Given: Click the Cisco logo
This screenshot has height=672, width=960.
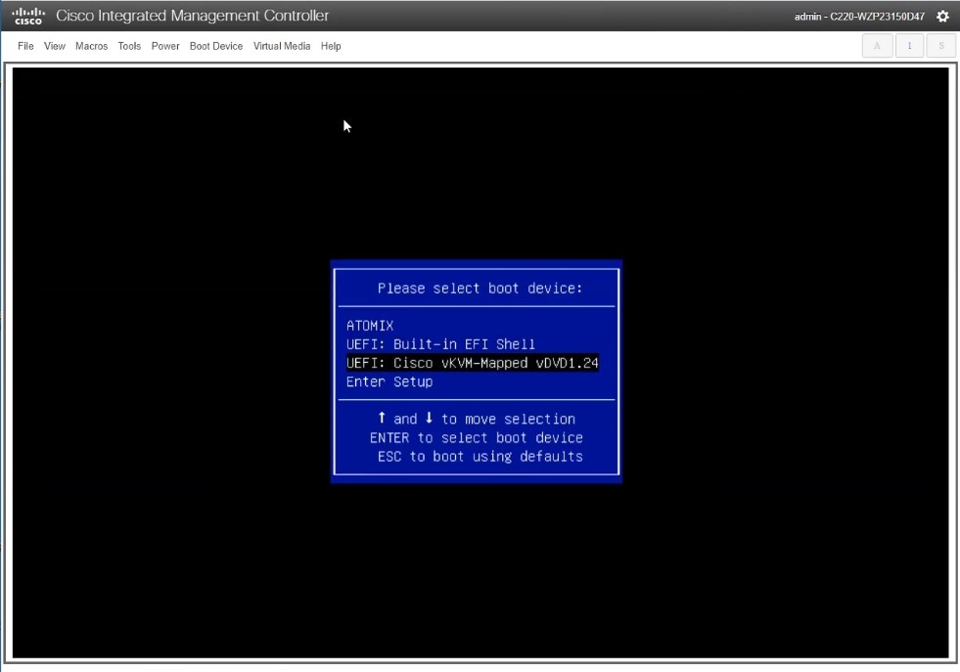Looking at the screenshot, I should point(28,16).
